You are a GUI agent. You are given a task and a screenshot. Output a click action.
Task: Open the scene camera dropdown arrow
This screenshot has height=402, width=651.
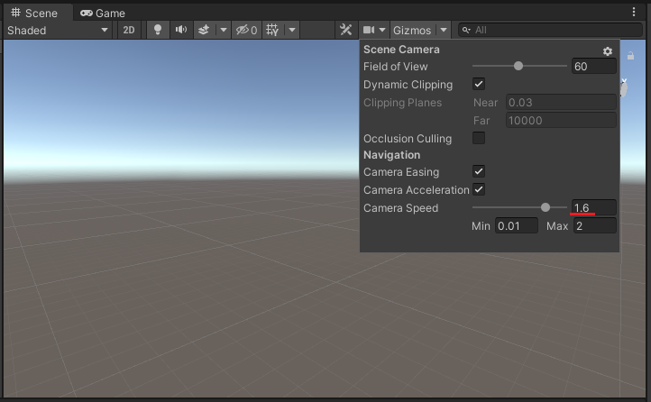click(382, 30)
